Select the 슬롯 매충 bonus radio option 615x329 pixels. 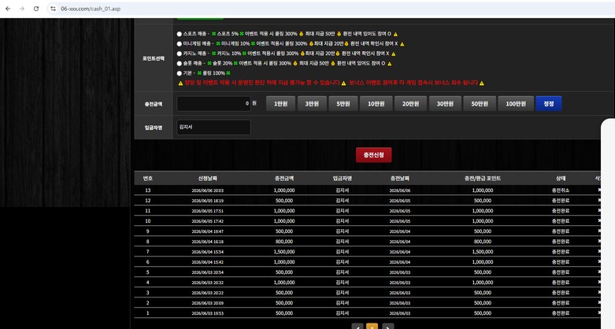tap(180, 63)
